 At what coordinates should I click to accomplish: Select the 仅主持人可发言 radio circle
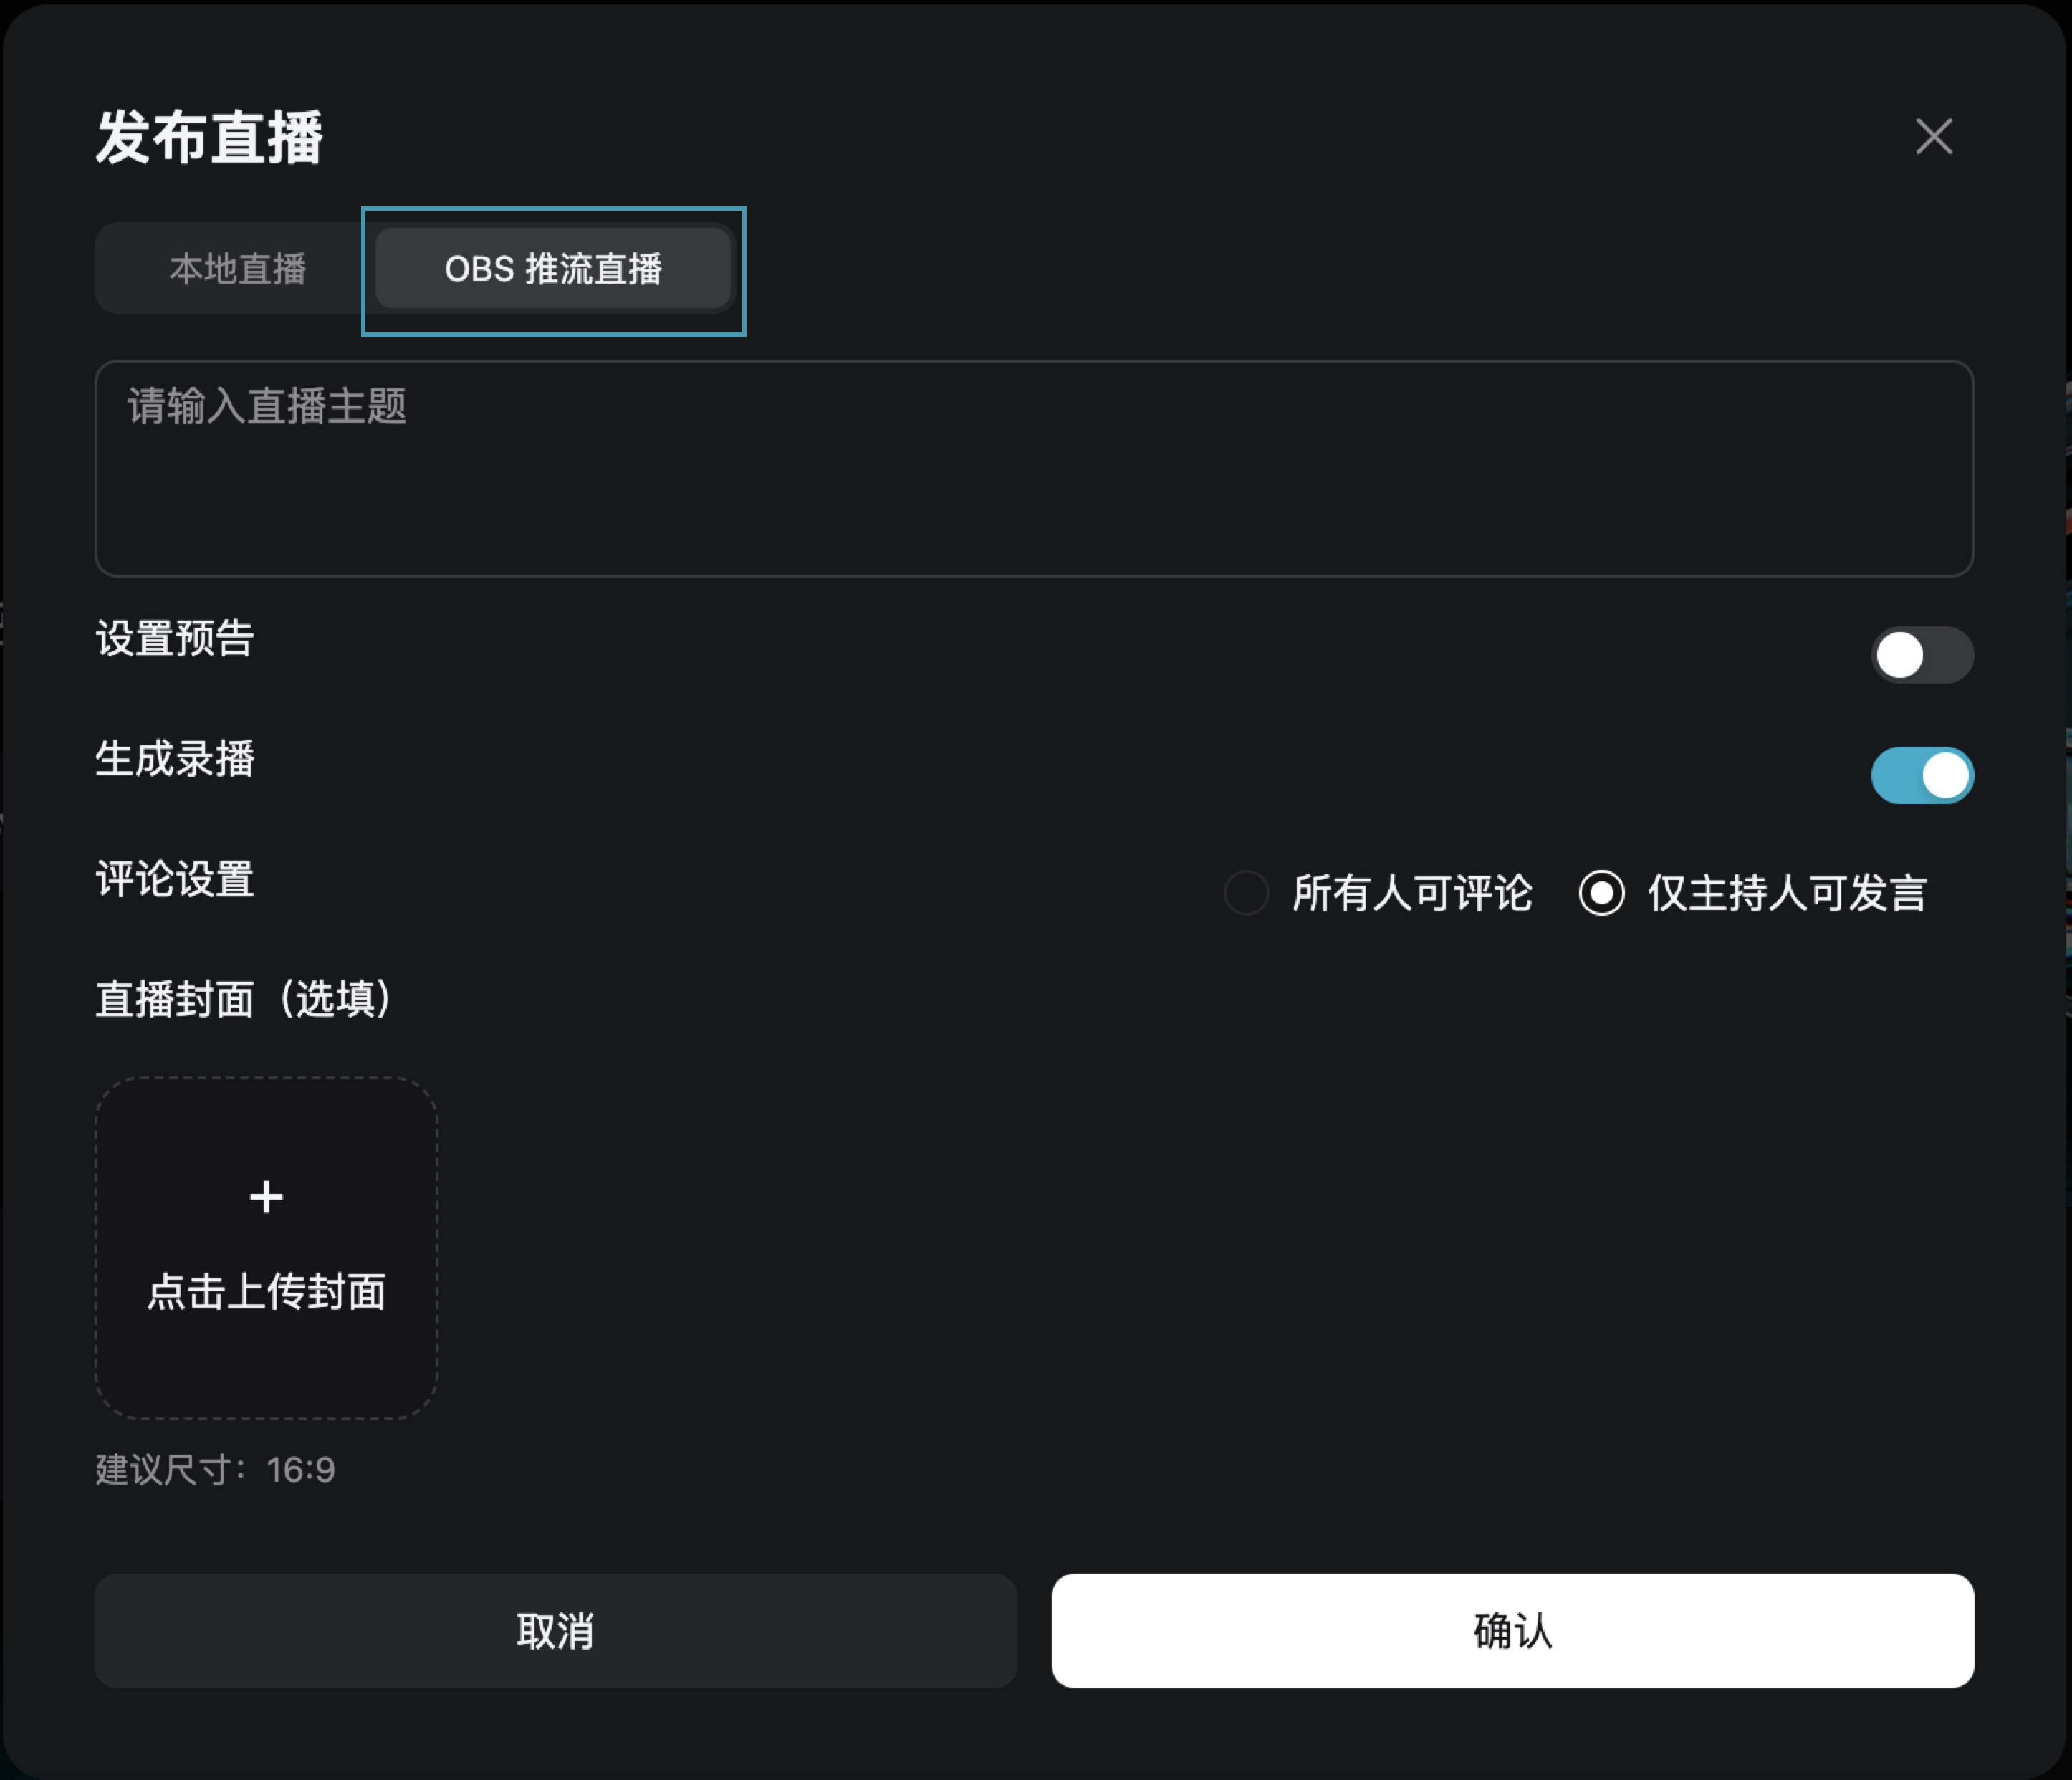click(x=1601, y=893)
